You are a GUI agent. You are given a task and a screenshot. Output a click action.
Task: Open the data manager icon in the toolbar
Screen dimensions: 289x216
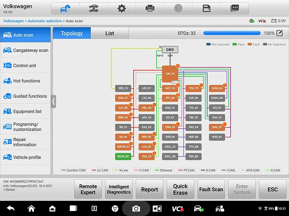206,8
